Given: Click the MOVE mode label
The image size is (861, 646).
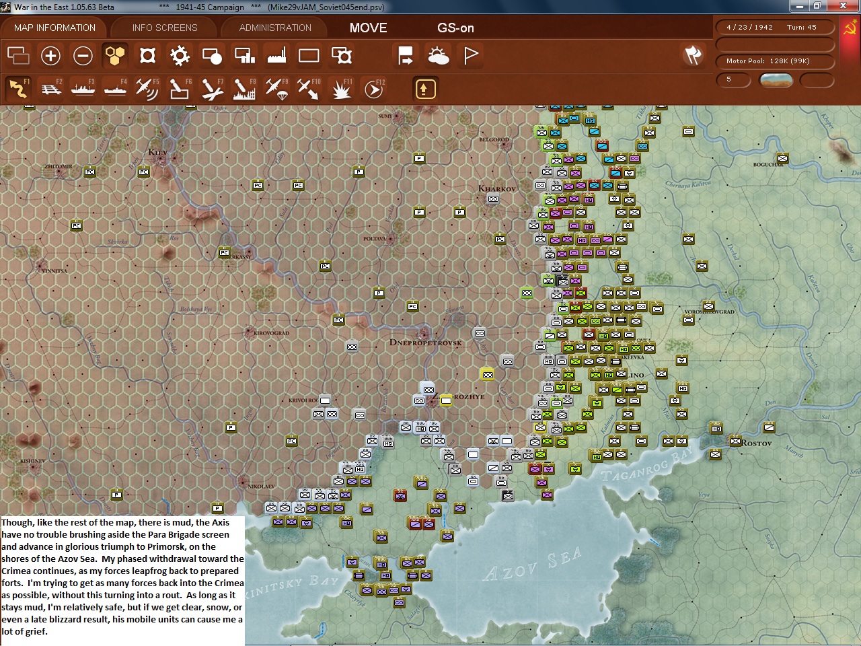Looking at the screenshot, I should [368, 28].
